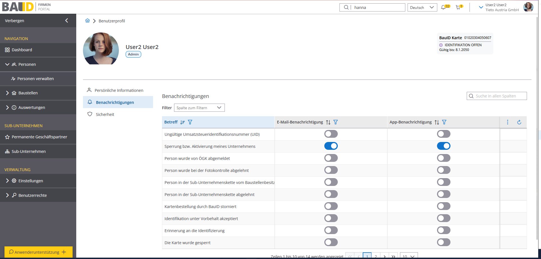Open Persönliche Informationen tab

coord(118,90)
